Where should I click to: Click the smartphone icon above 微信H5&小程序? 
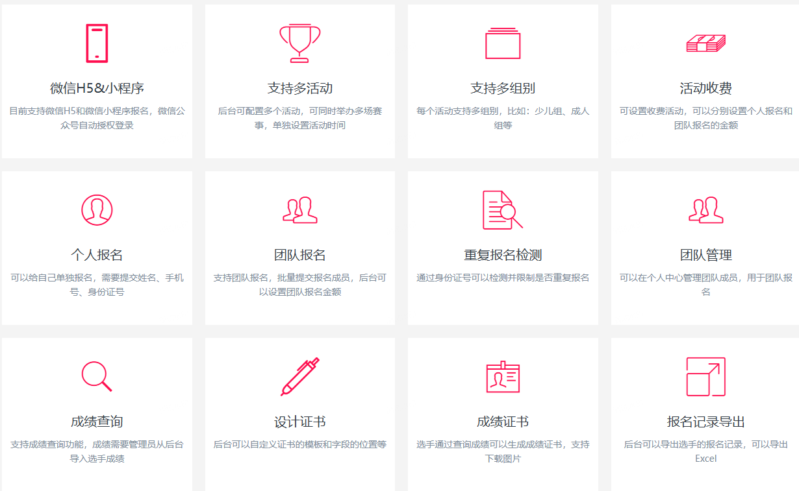(97, 43)
